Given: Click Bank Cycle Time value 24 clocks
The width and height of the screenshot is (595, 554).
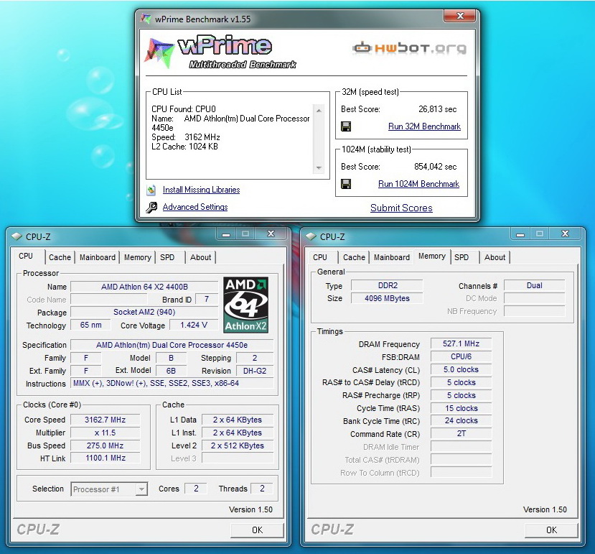Looking at the screenshot, I should pos(461,421).
